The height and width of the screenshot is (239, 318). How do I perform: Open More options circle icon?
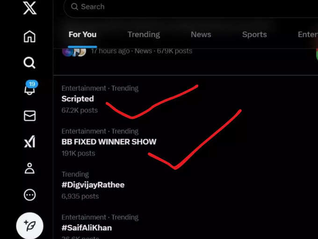point(29,195)
